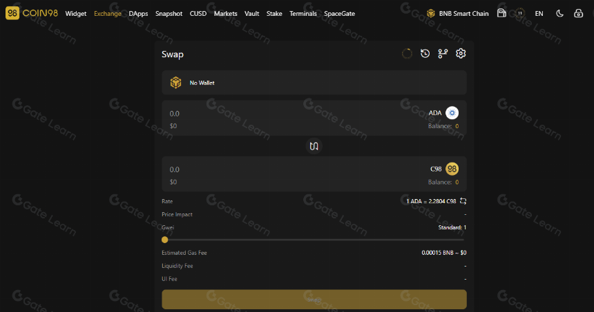
Task: Open the swap routing icon
Action: [x=443, y=54]
